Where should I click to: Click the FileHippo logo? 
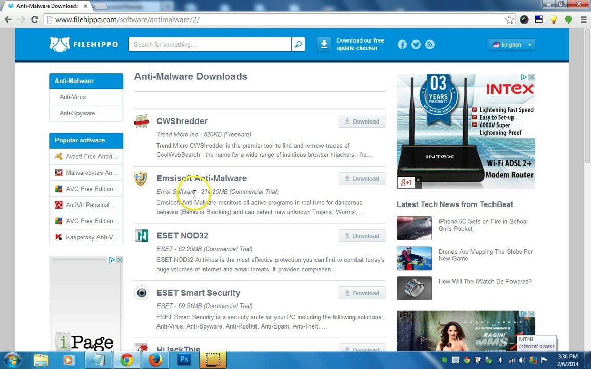pyautogui.click(x=84, y=45)
